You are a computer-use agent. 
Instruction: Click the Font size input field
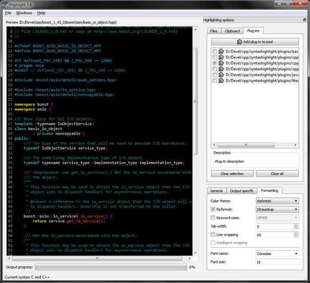277,262
